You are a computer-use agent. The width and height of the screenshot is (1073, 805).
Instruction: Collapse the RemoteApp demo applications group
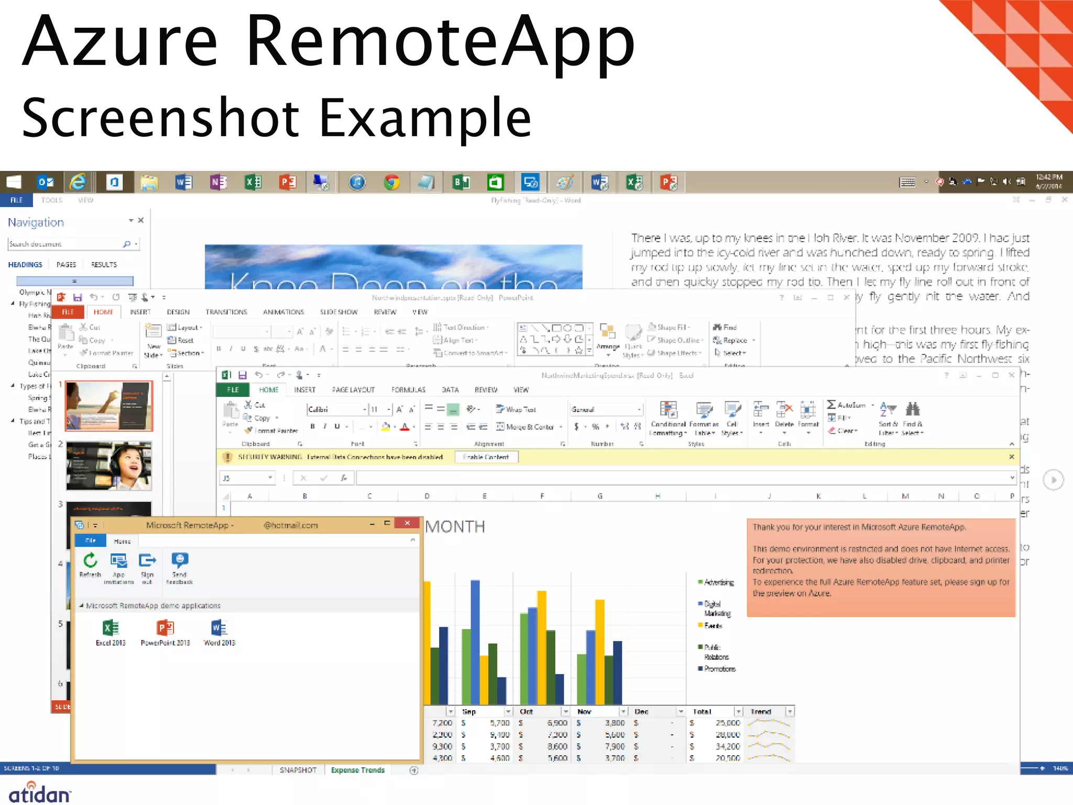click(82, 605)
